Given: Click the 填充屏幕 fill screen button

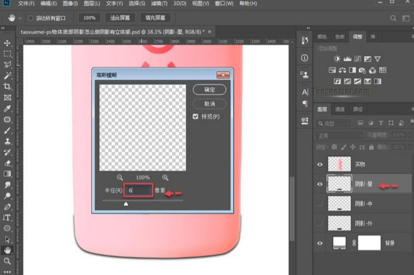Looking at the screenshot, I should tap(155, 18).
